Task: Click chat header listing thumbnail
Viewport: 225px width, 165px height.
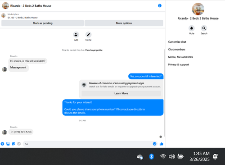Action: 5,6
